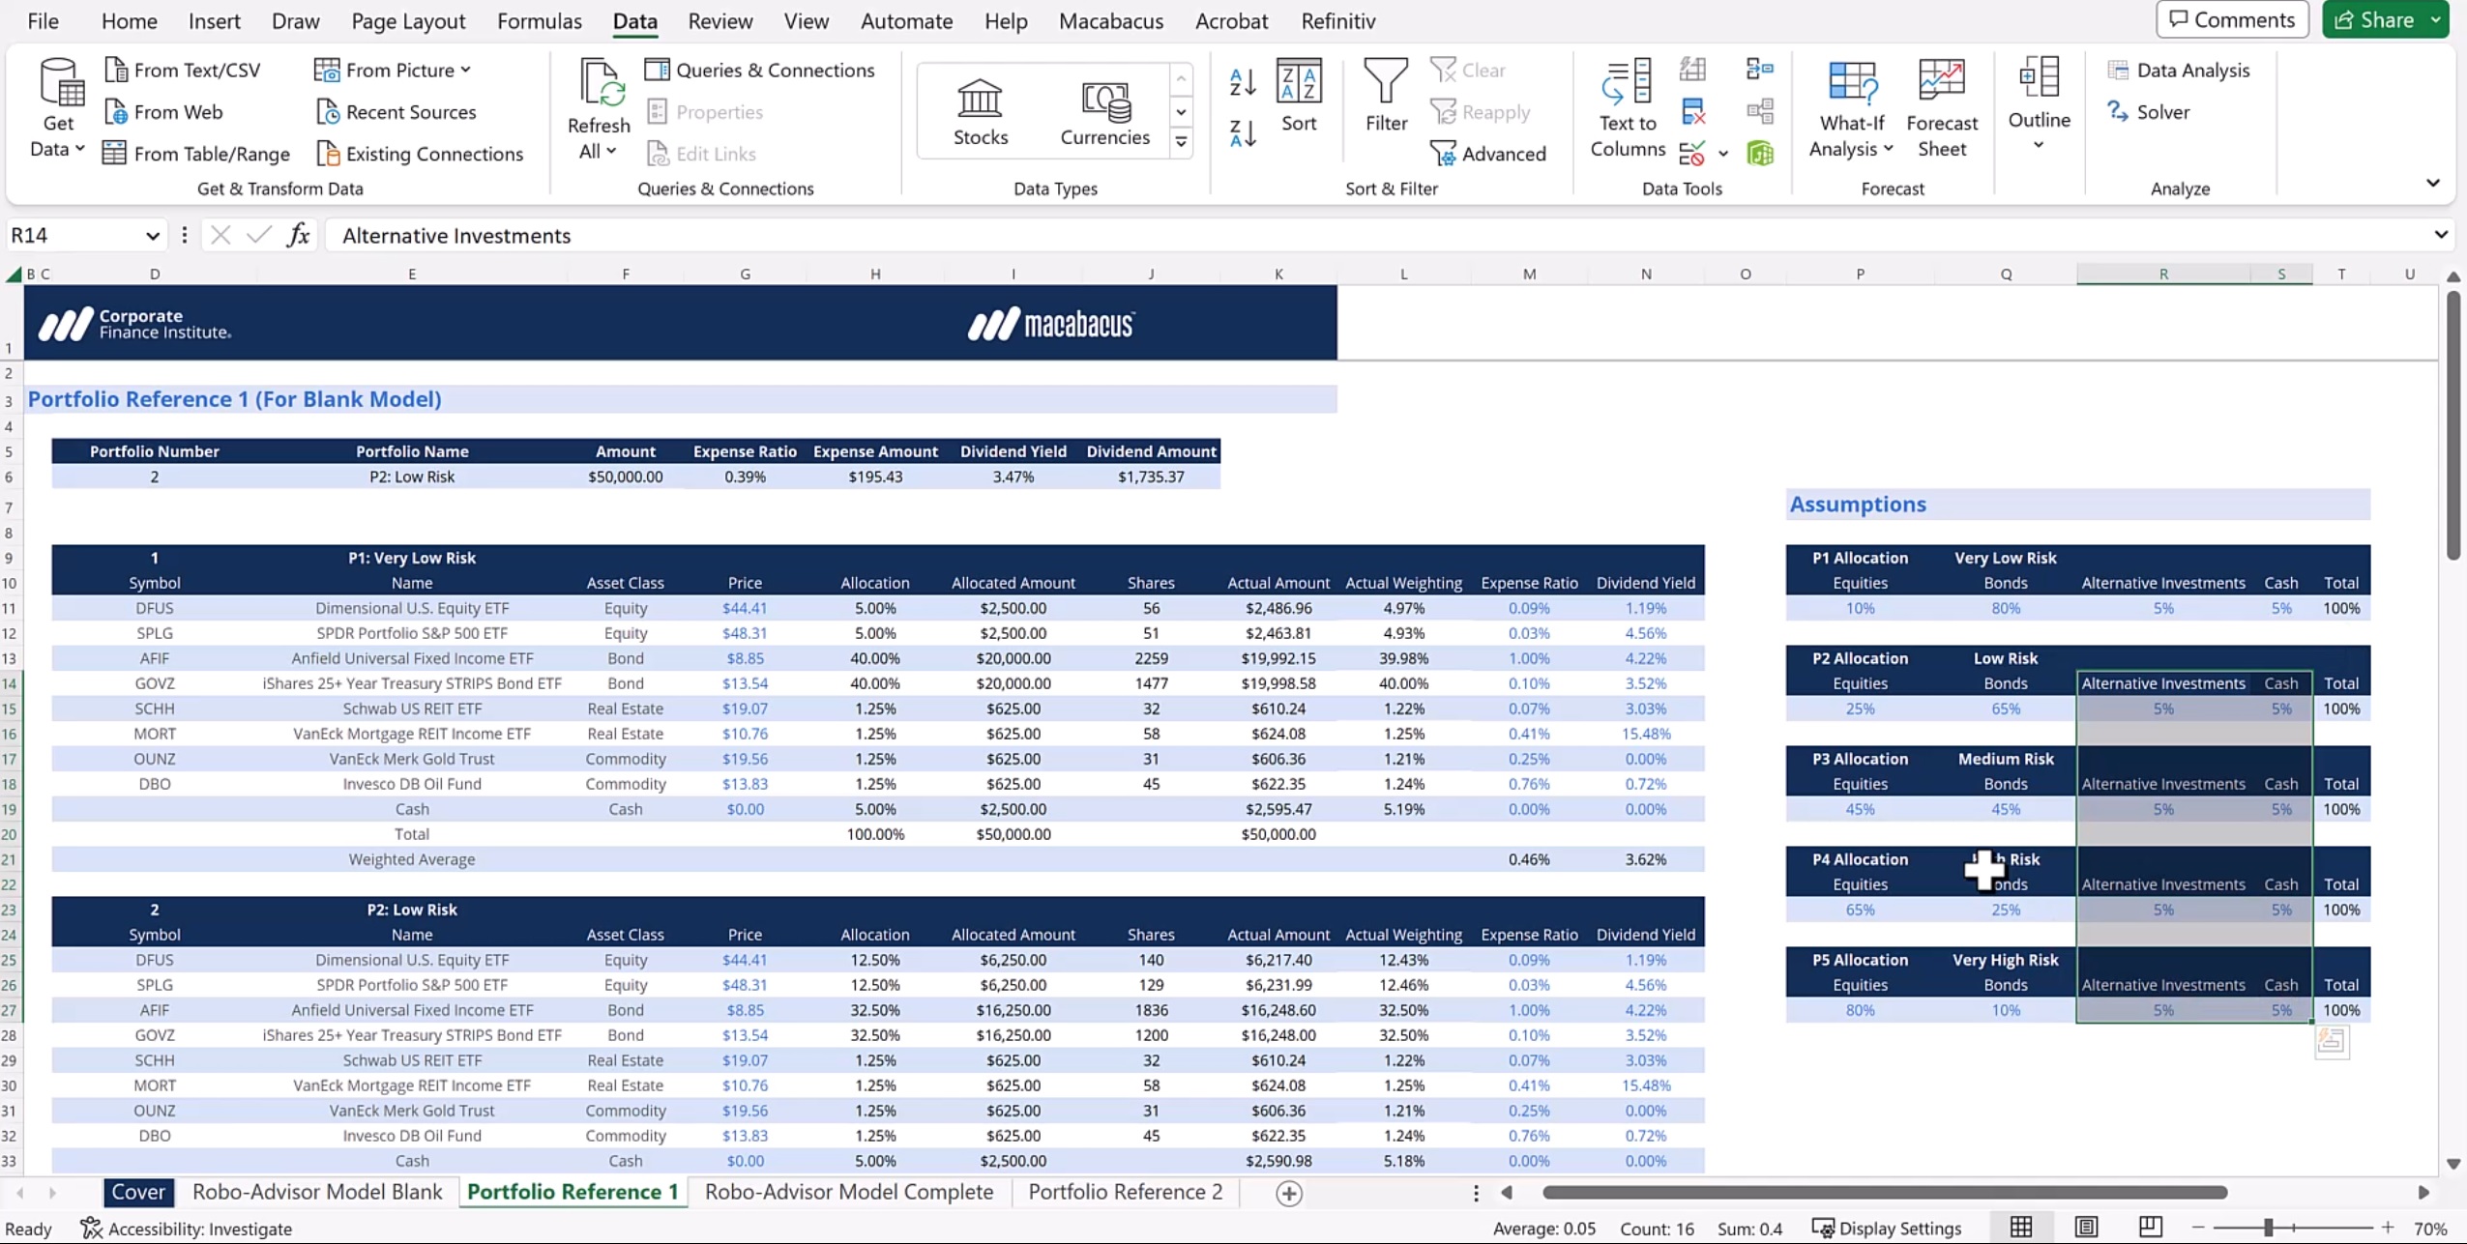Screen dimensions: 2467x1244
Task: Click the Sort Z to A icon
Action: 1243,133
